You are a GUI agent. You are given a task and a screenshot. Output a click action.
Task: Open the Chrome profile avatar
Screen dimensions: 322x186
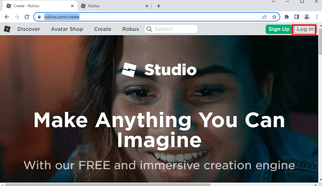307,17
